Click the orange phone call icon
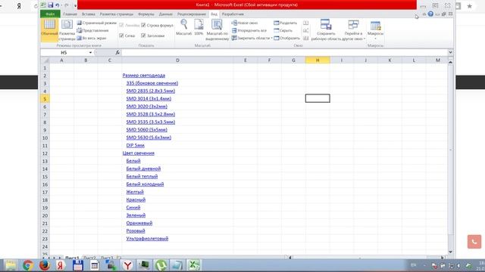 click(x=474, y=242)
